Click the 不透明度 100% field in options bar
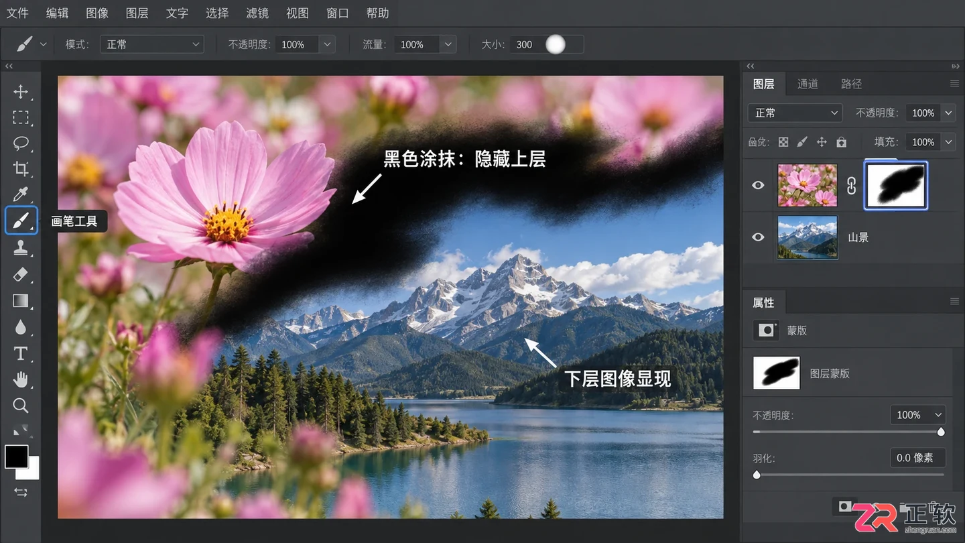Image resolution: width=965 pixels, height=543 pixels. pyautogui.click(x=297, y=44)
